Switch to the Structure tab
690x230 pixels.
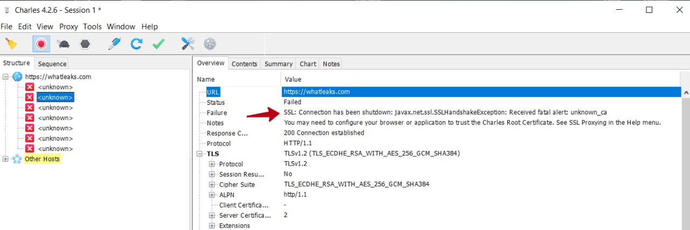click(17, 63)
